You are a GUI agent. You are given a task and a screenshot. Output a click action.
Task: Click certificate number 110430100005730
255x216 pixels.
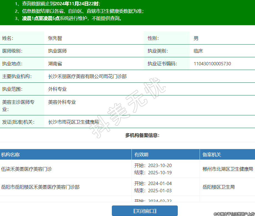(x=212, y=64)
